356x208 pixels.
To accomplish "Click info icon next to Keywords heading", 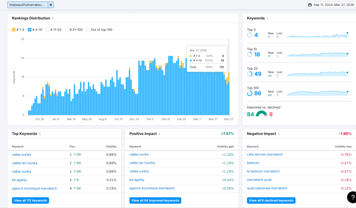I will point(267,18).
